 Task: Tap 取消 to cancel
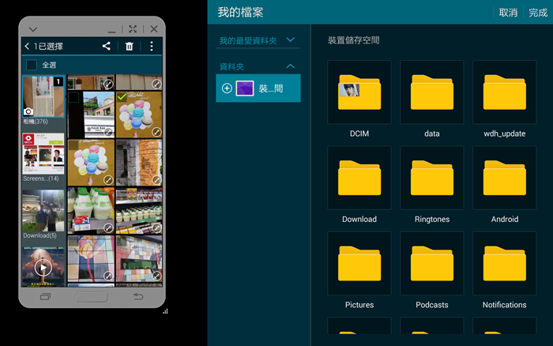508,13
